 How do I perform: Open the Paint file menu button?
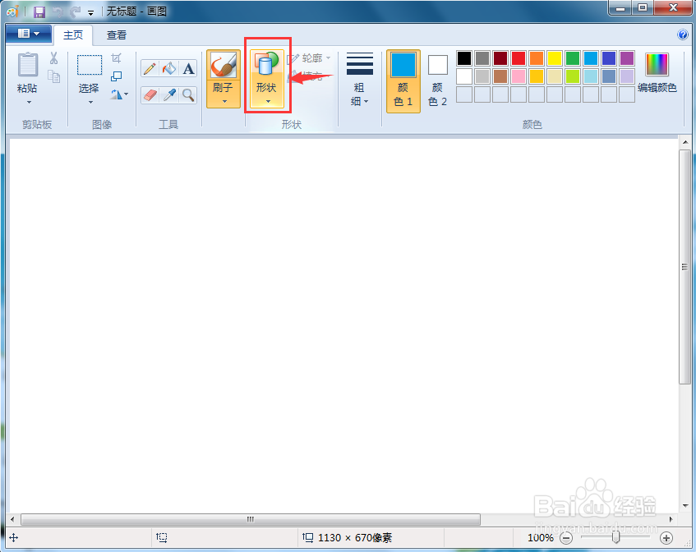pyautogui.click(x=29, y=34)
